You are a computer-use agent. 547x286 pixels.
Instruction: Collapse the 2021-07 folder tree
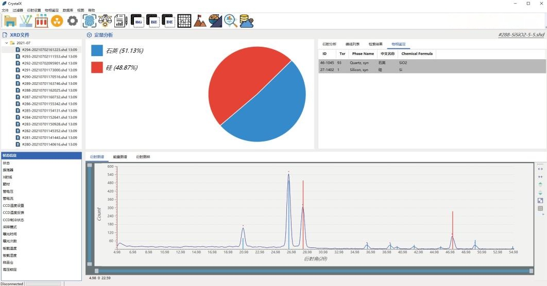(7, 43)
